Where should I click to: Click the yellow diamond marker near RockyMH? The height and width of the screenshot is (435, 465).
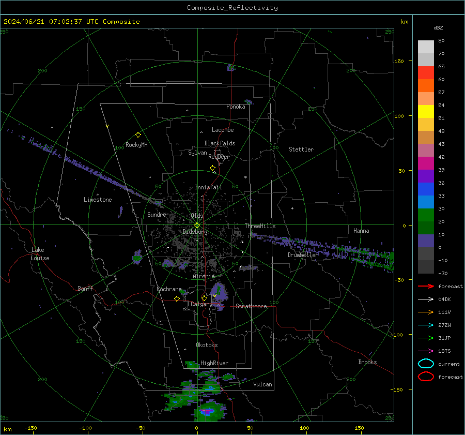(138, 135)
